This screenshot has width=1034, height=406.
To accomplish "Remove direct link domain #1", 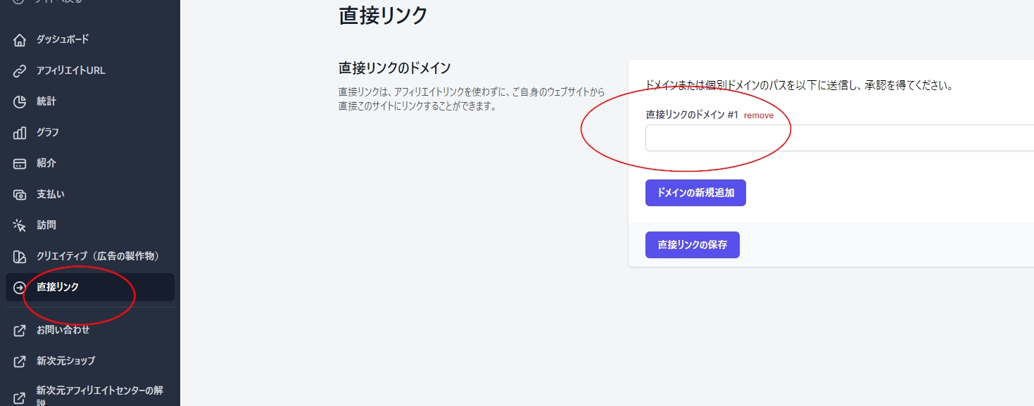I will coord(758,115).
